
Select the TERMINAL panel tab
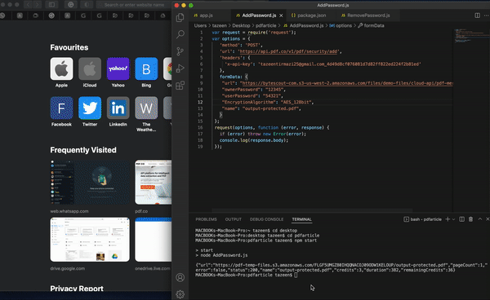301,219
